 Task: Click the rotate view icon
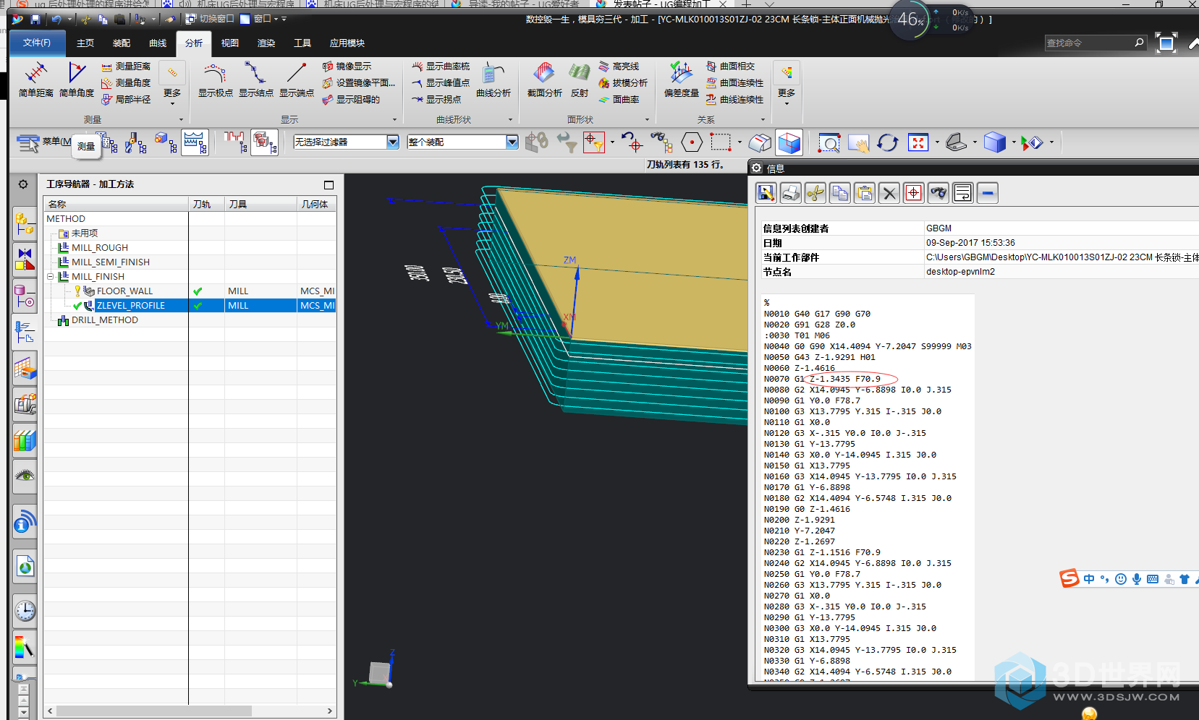888,143
